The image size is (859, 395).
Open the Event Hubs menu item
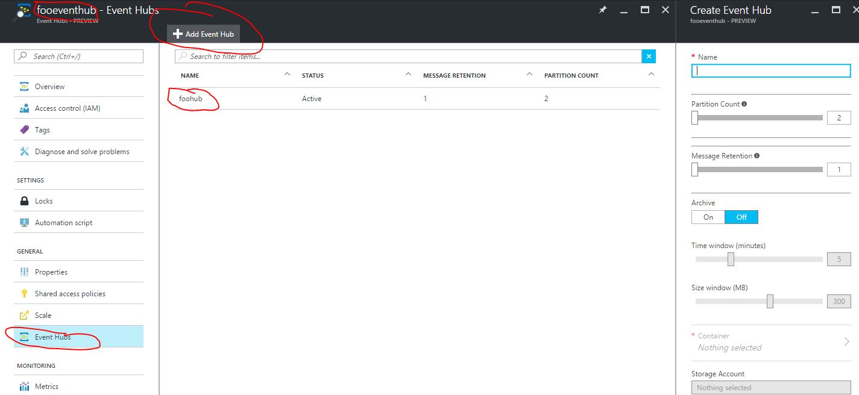point(52,337)
